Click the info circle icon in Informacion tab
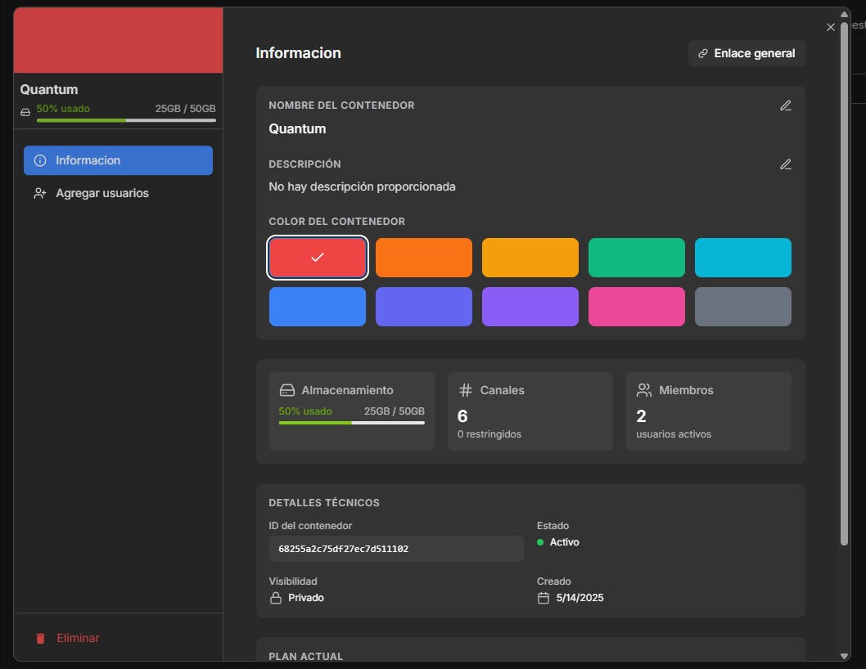The width and height of the screenshot is (866, 669). click(40, 160)
